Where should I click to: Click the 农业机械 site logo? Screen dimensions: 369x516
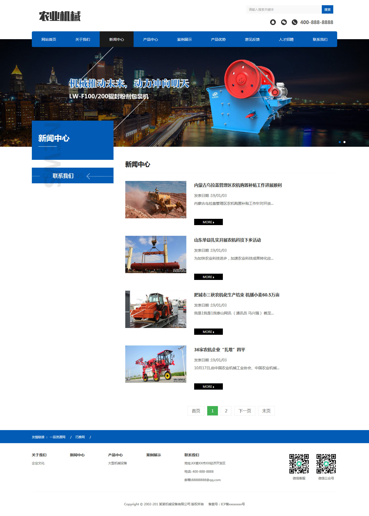coord(60,16)
